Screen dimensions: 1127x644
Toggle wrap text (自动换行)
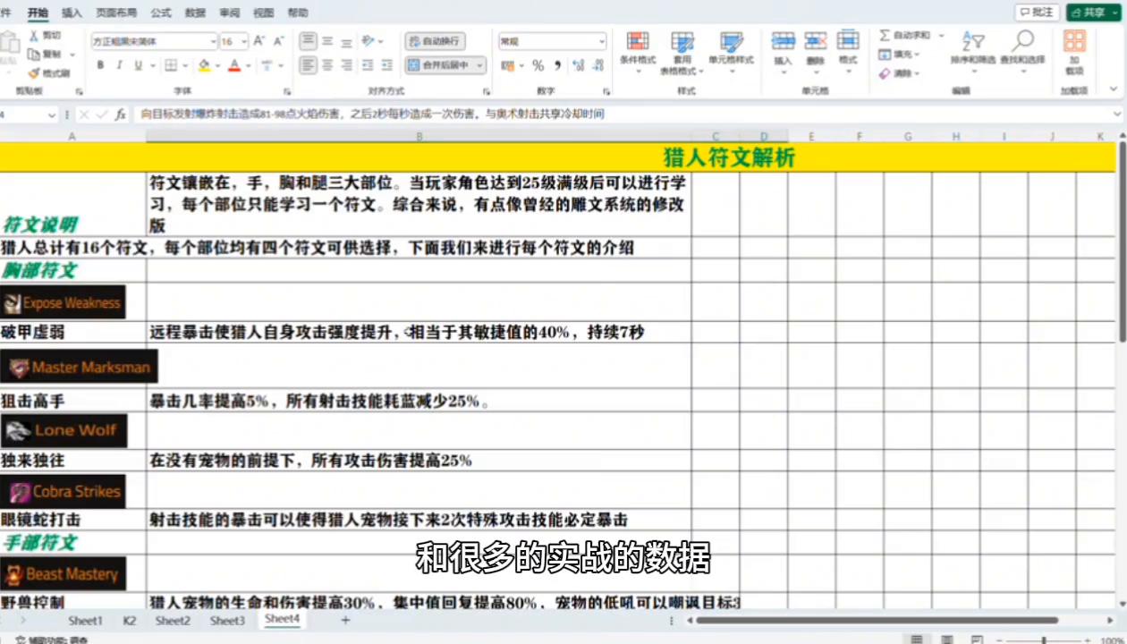tap(434, 40)
